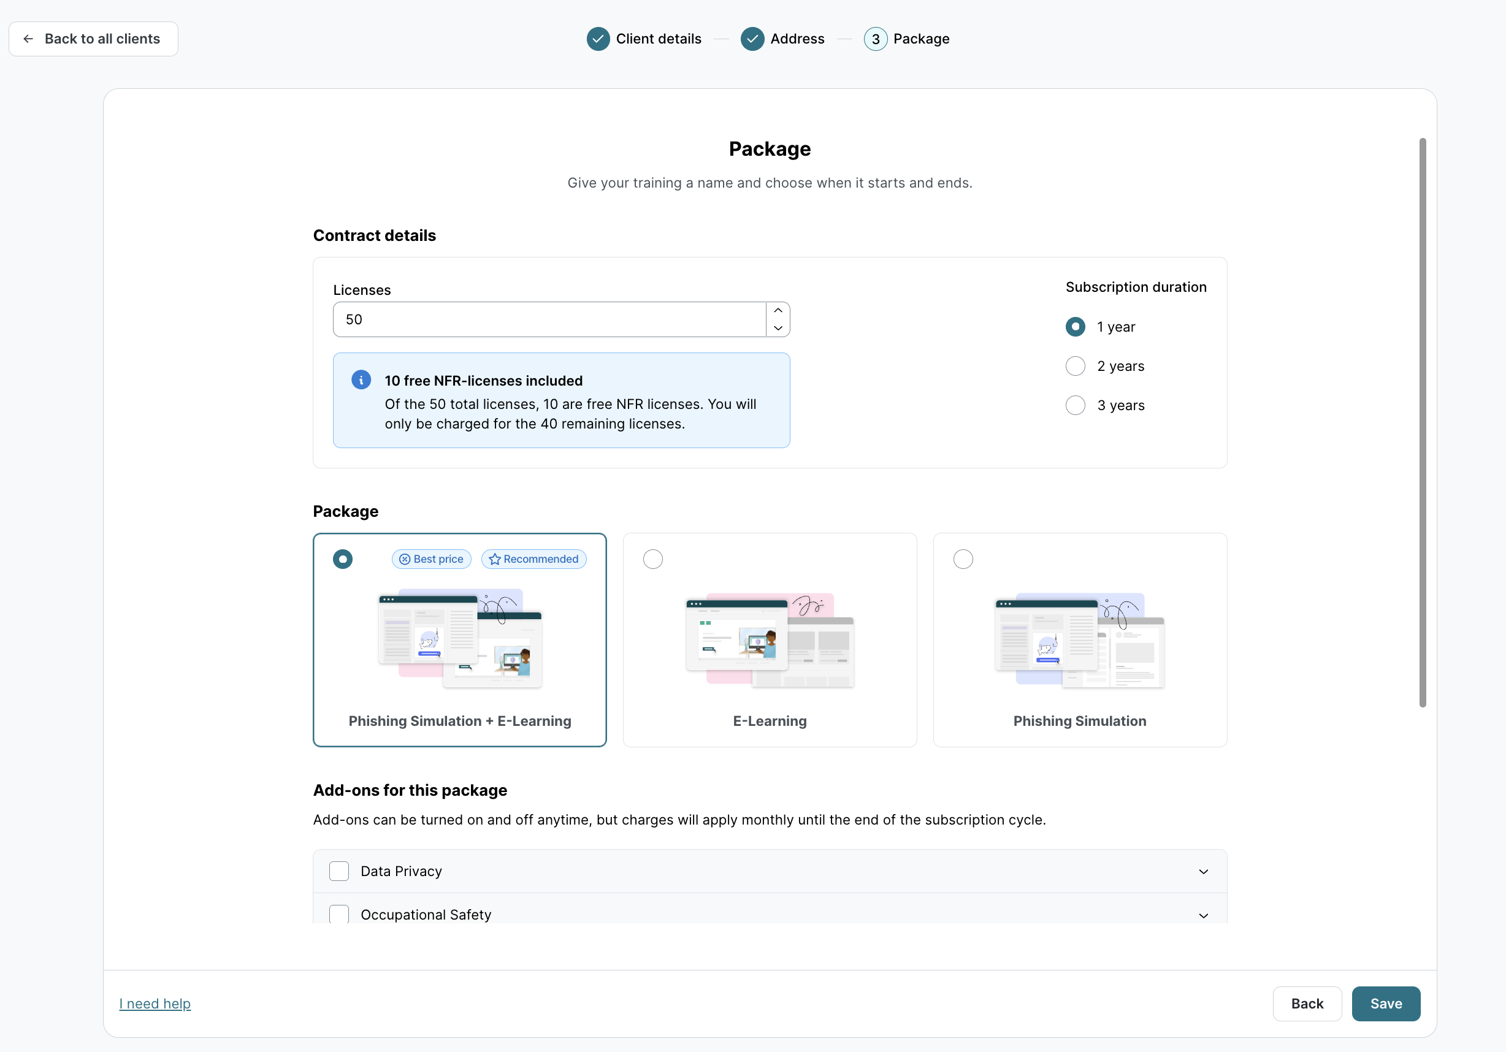1506x1052 pixels.
Task: Select the Phishing Simulation package illustration
Action: 1079,641
